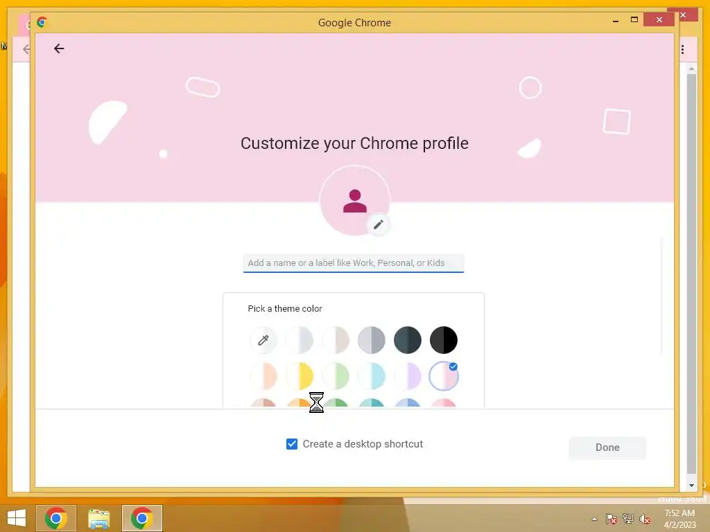Select the light green theme color swatch
The image size is (710, 532).
[x=336, y=376]
